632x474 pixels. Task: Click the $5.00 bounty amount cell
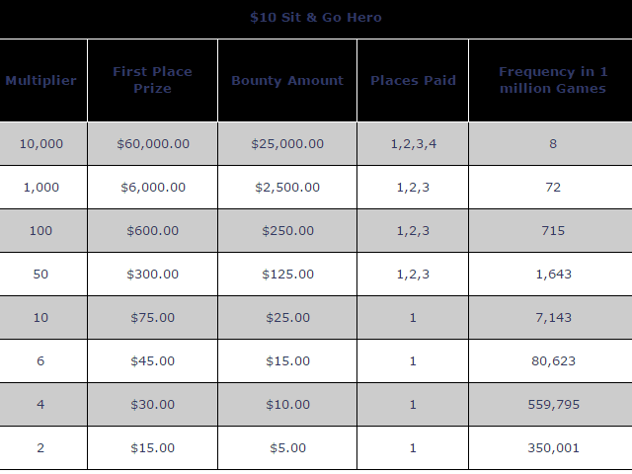(287, 448)
